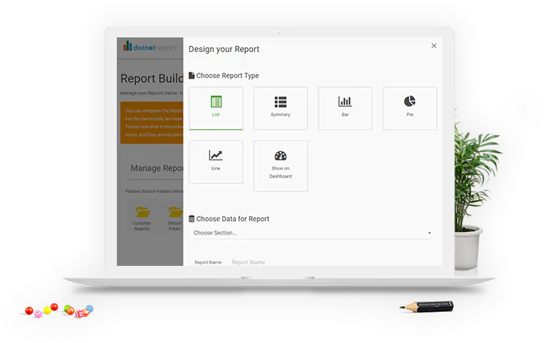This screenshot has height=343, width=550.
Task: Click the Manage Reports heading in background
Action: [x=157, y=168]
